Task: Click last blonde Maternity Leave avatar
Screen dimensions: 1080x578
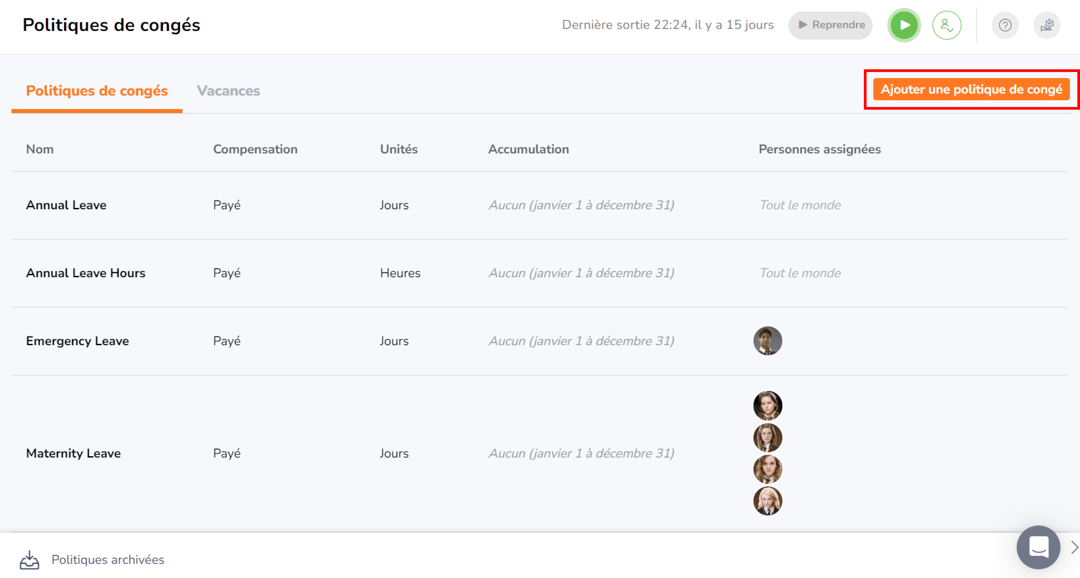Action: 767,501
